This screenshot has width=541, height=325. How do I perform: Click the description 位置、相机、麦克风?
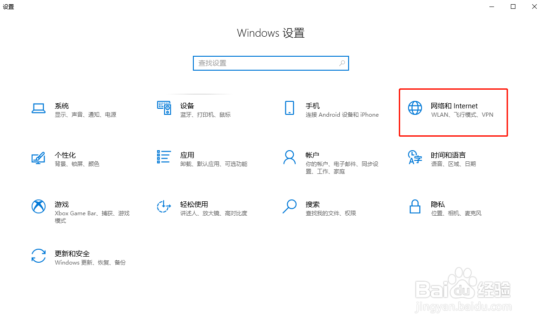(456, 213)
